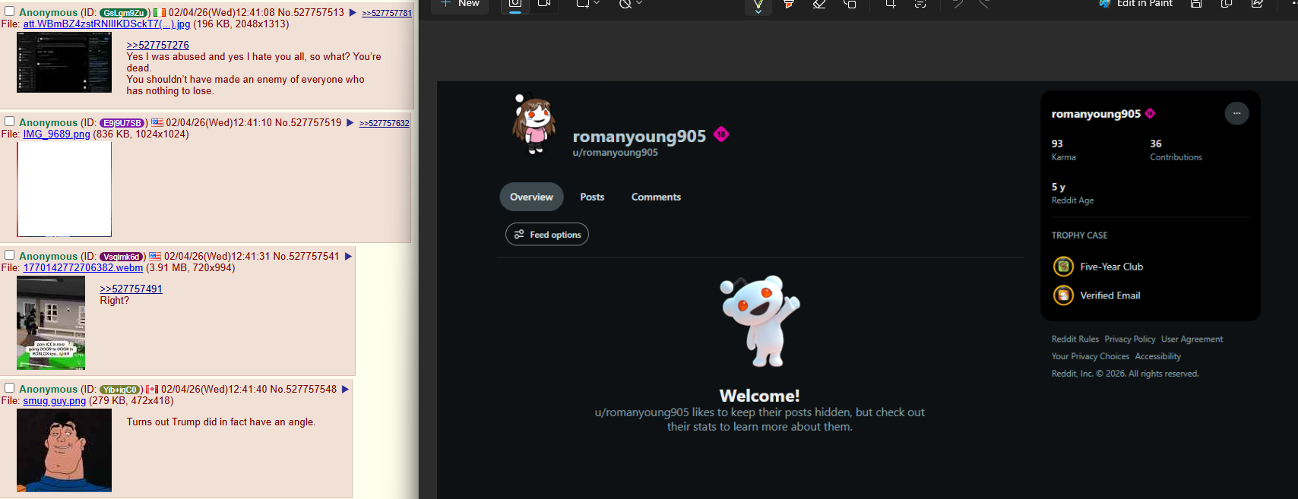
Task: Open the romanyoung905 profile more-options button
Action: tap(1236, 113)
